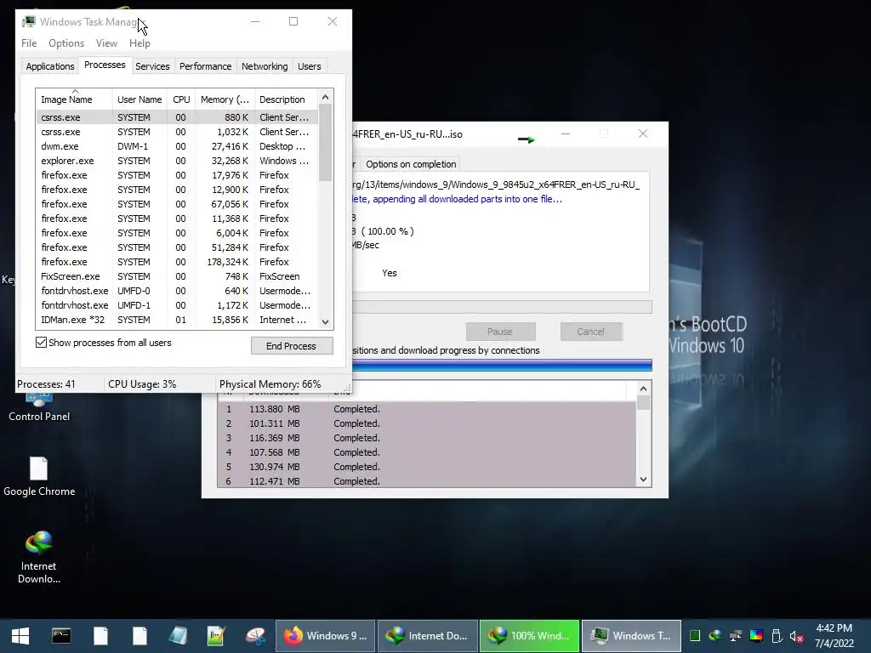Click Physical Memory: 66% status text

(270, 384)
